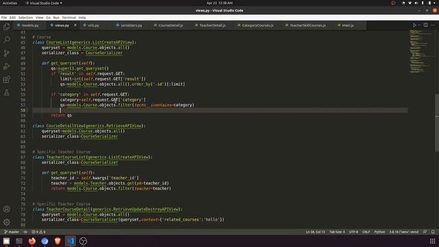Open the volume icon in system tray
The height and width of the screenshot is (247, 439).
416,3
